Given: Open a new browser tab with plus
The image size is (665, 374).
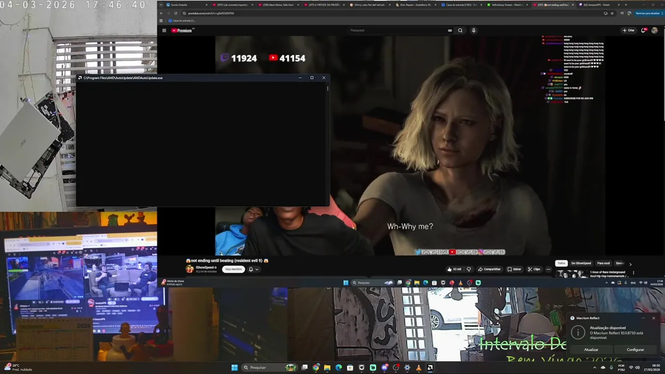Looking at the screenshot, I should 626,5.
